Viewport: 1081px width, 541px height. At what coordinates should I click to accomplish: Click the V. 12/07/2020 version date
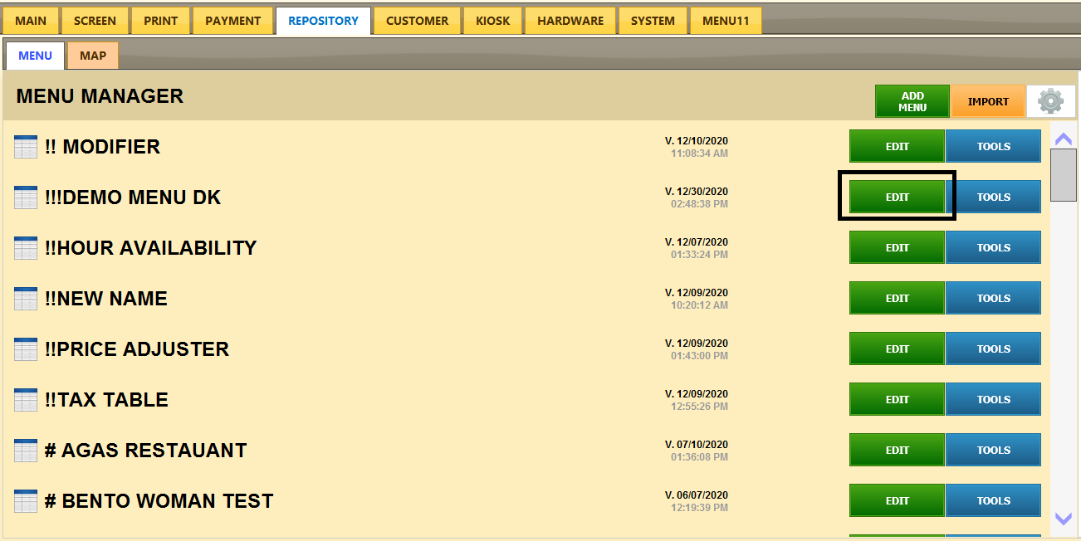[696, 242]
